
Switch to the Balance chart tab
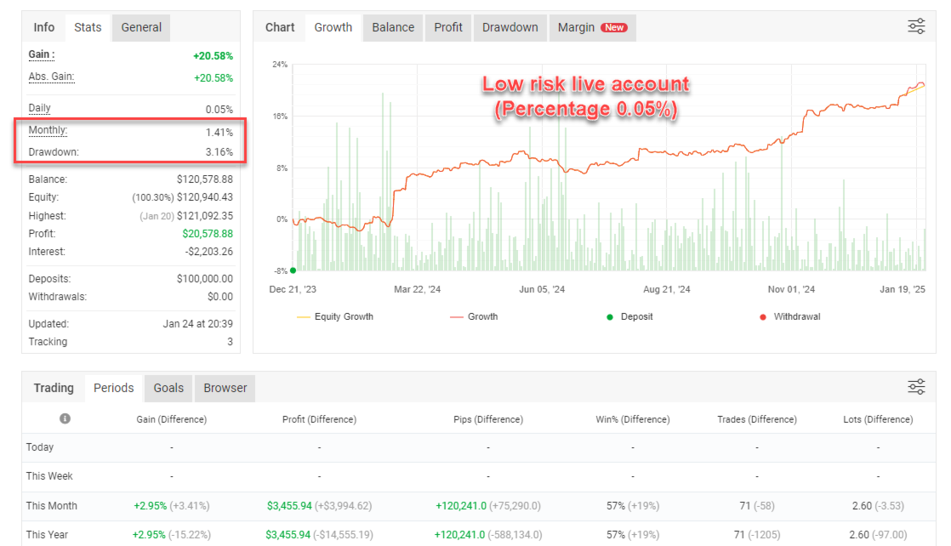point(393,28)
